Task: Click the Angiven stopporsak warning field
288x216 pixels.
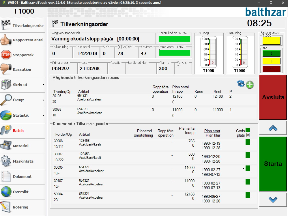Action: pyautogui.click(x=103, y=39)
